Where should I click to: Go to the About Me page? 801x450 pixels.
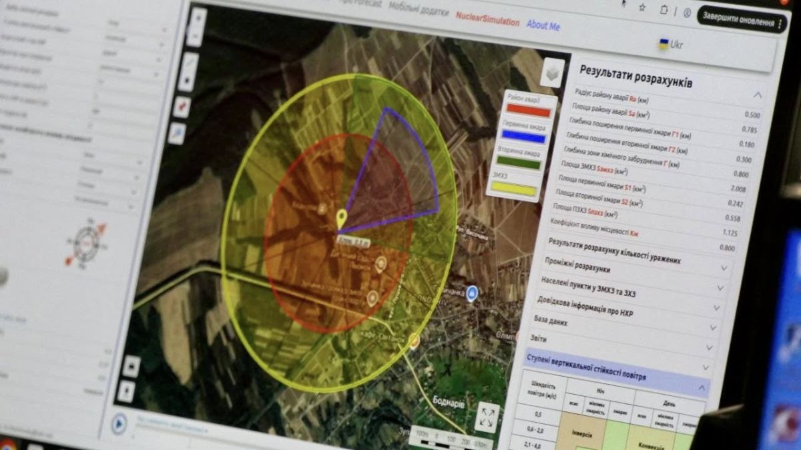[543, 25]
